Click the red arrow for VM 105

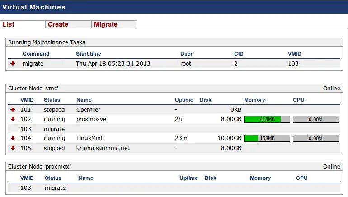[x=13, y=148]
